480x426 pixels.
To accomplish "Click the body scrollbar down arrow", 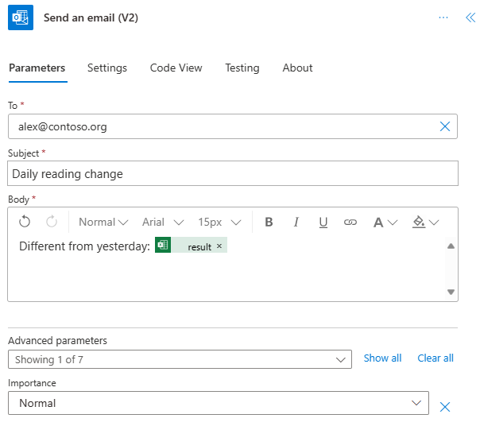I will [x=451, y=292].
